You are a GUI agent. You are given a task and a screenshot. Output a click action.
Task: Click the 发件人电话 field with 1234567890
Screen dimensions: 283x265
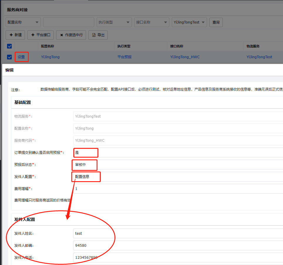point(178,258)
